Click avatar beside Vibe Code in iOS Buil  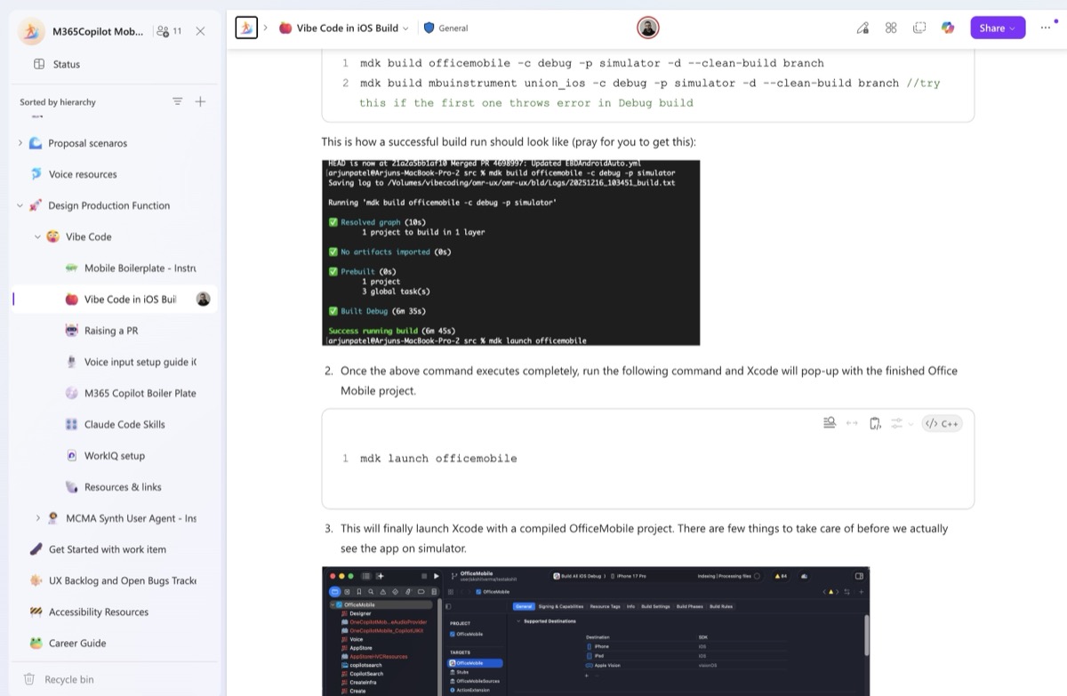point(204,300)
